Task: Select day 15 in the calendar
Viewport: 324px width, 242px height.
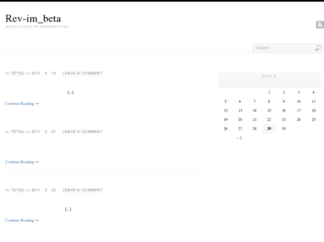Action: click(269, 111)
